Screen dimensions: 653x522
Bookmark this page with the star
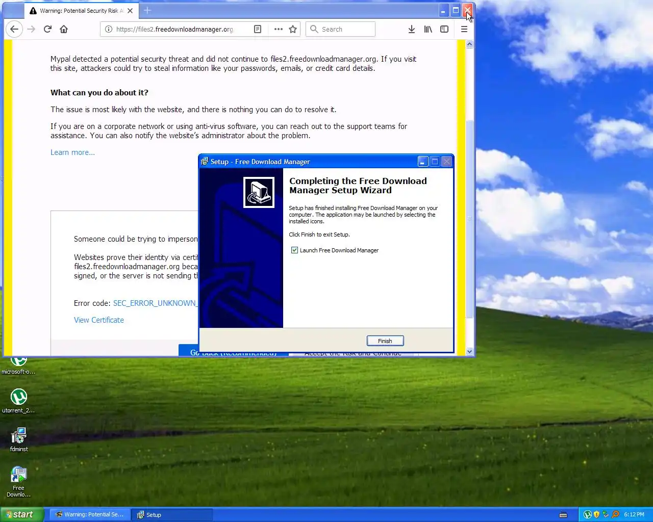click(x=293, y=29)
